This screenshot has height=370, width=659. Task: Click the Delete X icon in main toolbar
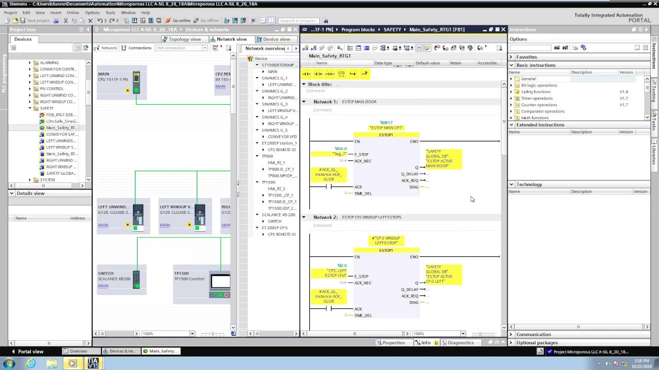point(90,21)
